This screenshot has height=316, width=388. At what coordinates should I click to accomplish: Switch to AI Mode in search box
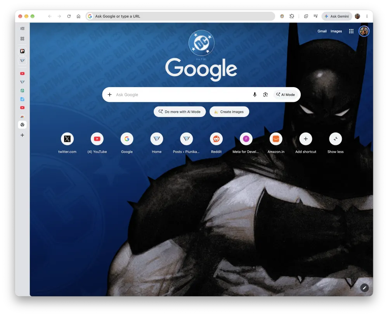(285, 95)
